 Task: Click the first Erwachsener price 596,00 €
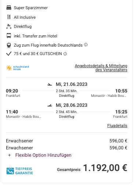tap(118, 141)
